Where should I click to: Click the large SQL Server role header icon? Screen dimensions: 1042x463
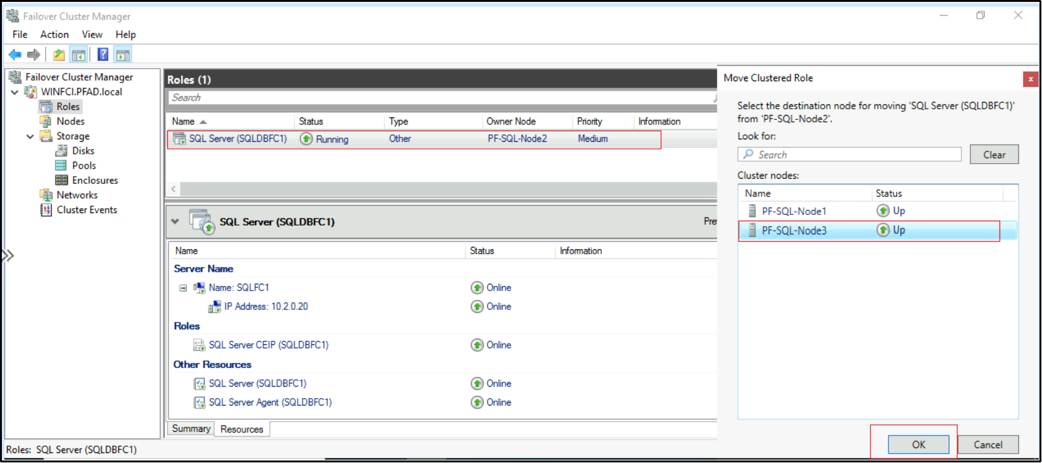[202, 222]
